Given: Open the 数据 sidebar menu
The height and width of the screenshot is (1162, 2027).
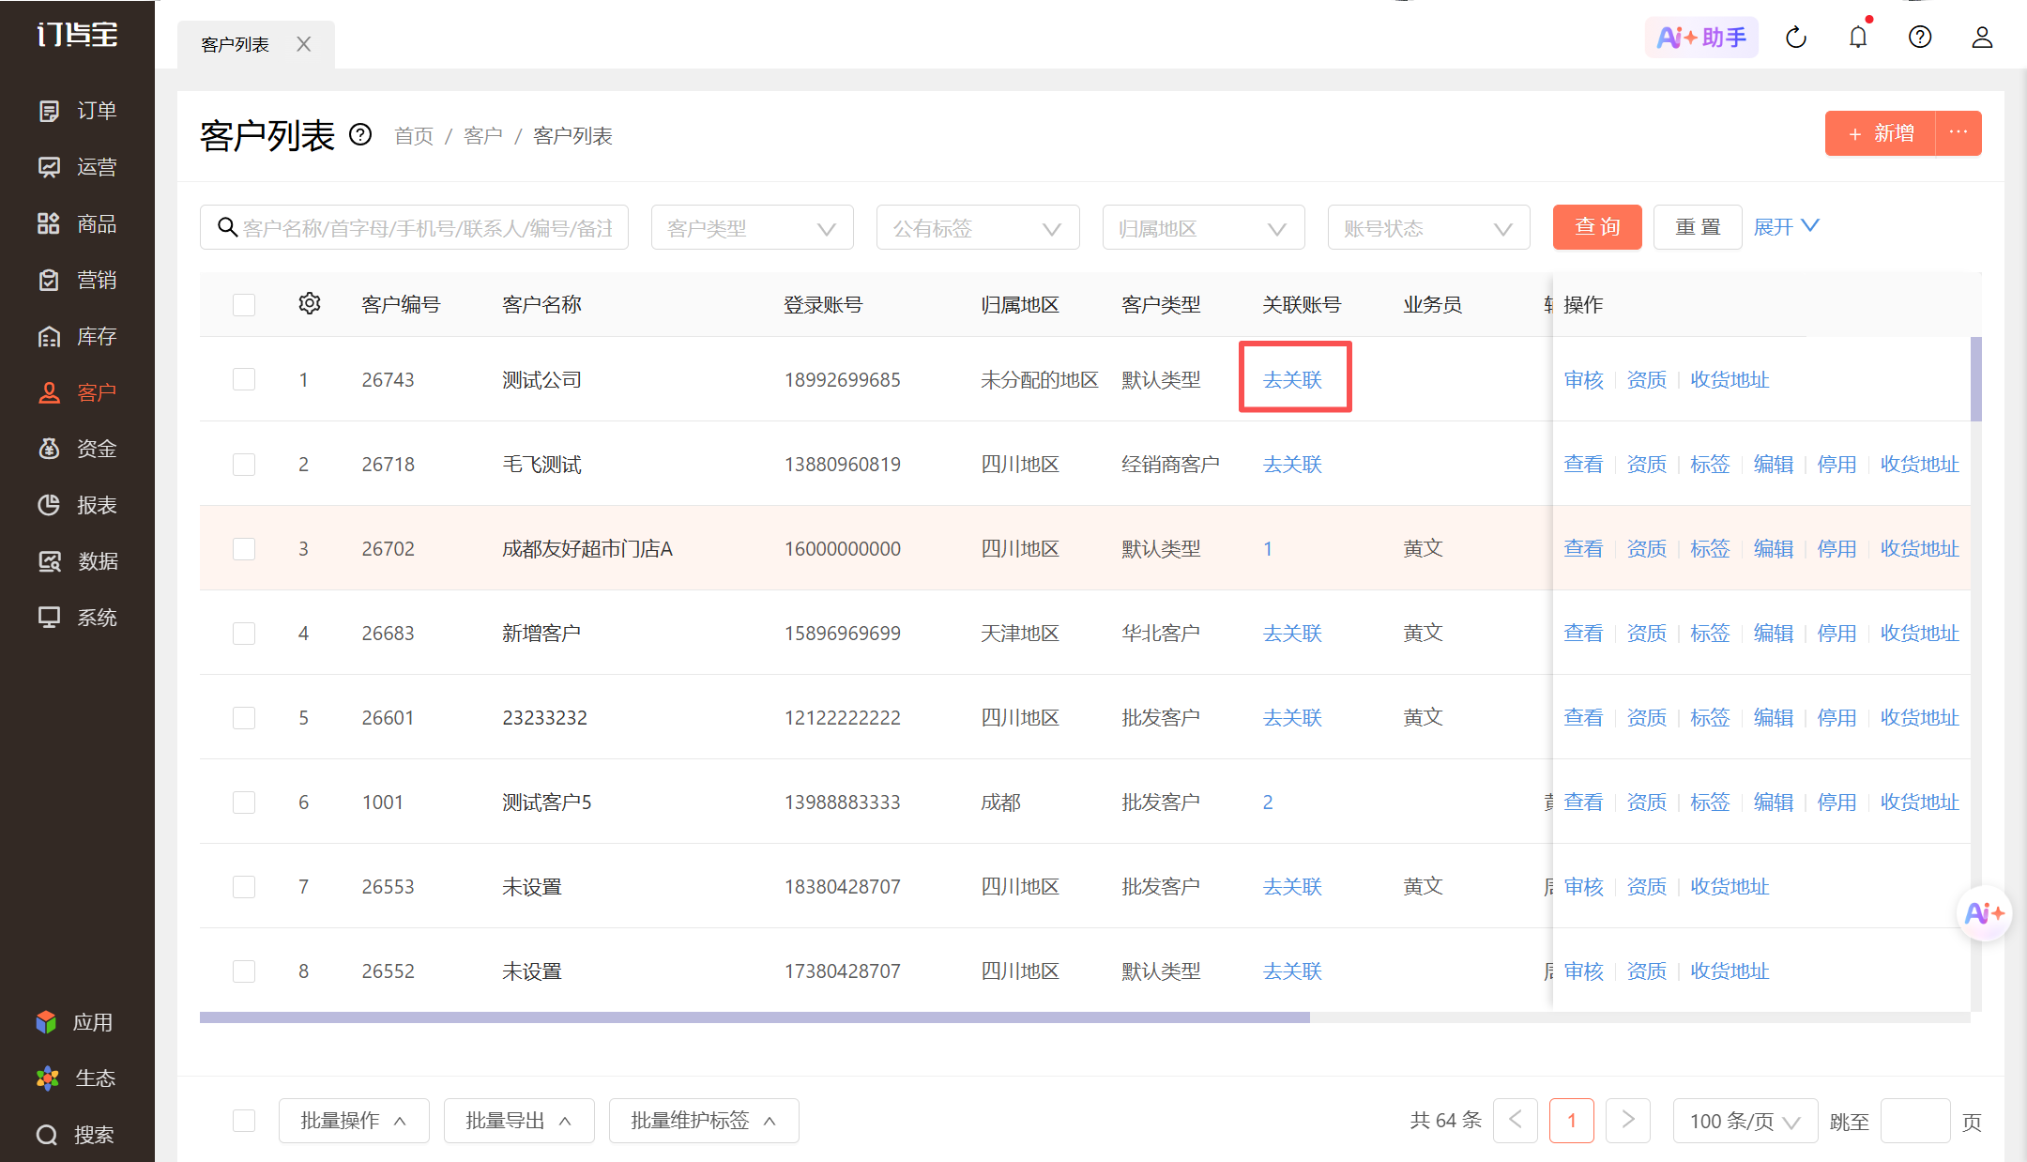Looking at the screenshot, I should click(x=77, y=561).
